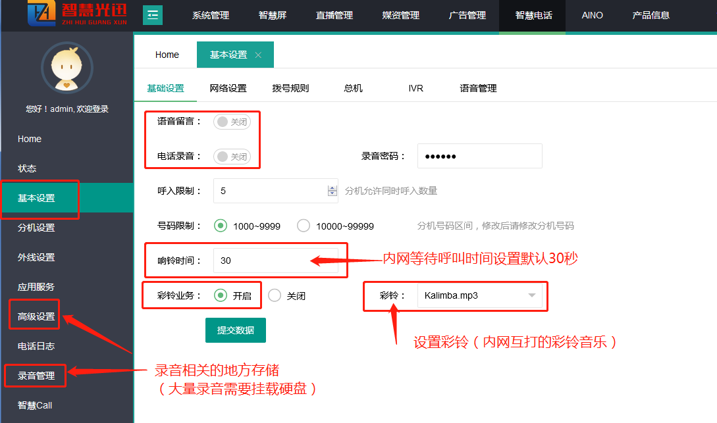Toggle the 语音留言 switch
The image size is (717, 423).
coord(232,122)
